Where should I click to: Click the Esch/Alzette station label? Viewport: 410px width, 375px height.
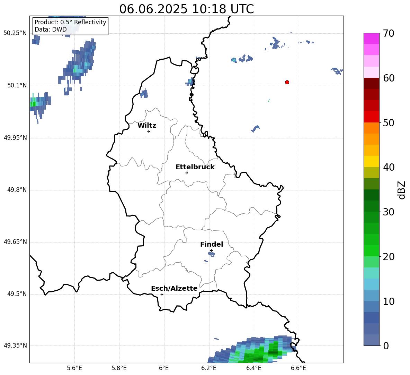[x=174, y=288]
